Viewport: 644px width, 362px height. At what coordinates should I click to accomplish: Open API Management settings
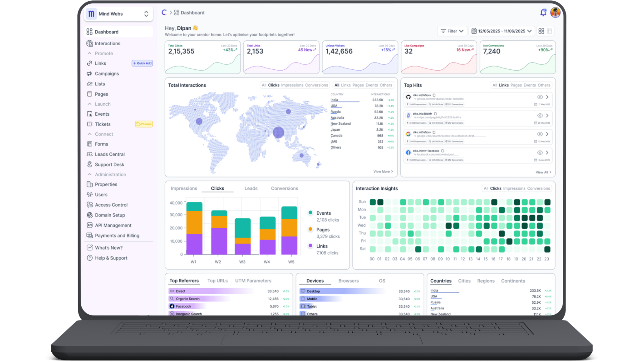pyautogui.click(x=113, y=225)
